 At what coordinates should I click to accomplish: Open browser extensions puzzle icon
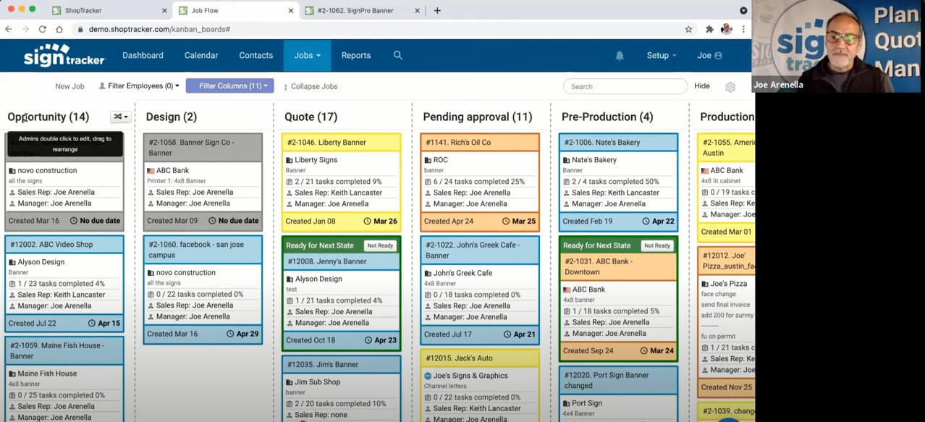[709, 29]
